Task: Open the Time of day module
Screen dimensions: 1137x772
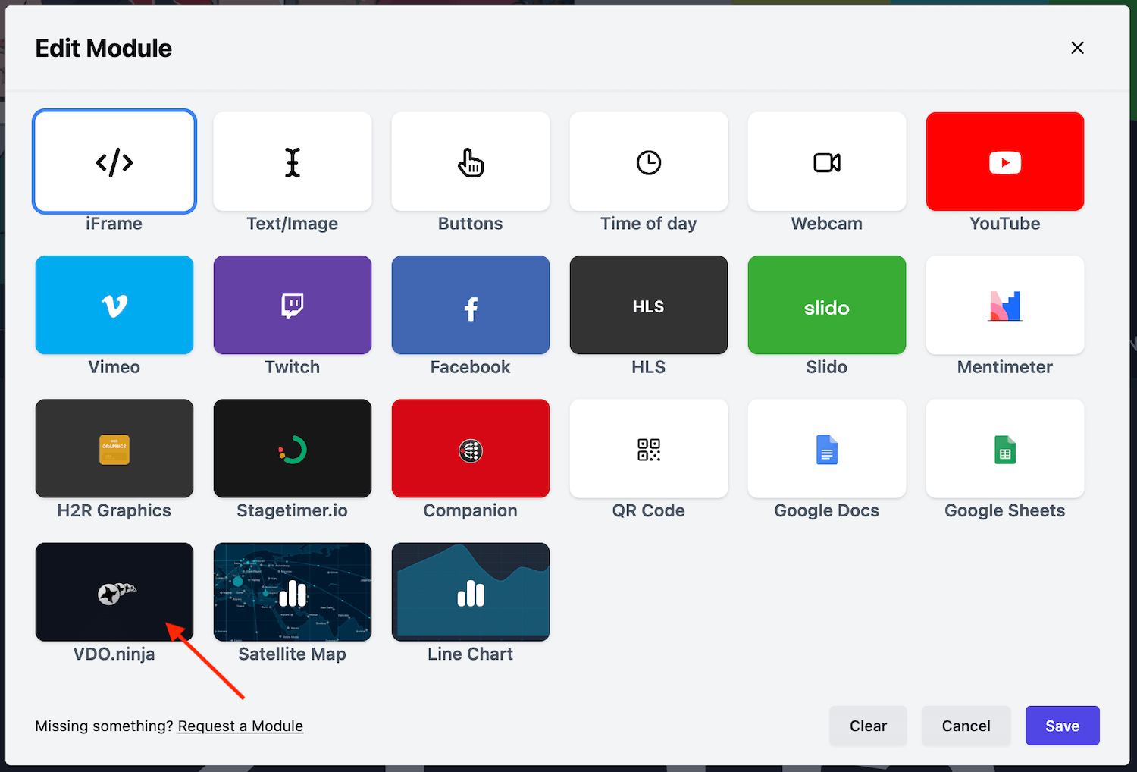Action: pos(648,161)
